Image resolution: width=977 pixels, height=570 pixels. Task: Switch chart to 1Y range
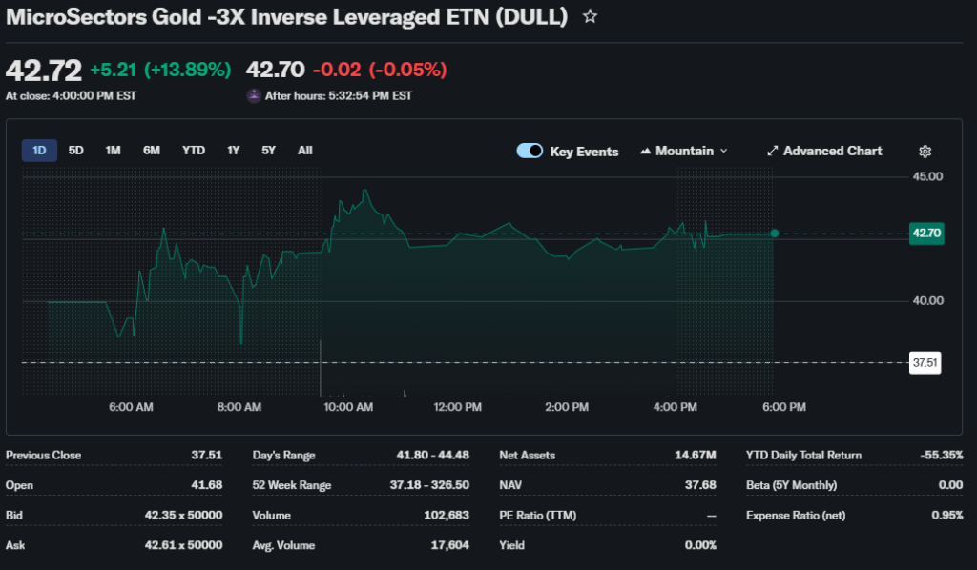coord(233,151)
